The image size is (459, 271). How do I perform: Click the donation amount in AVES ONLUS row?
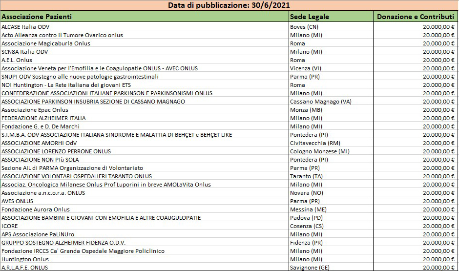(x=415, y=201)
